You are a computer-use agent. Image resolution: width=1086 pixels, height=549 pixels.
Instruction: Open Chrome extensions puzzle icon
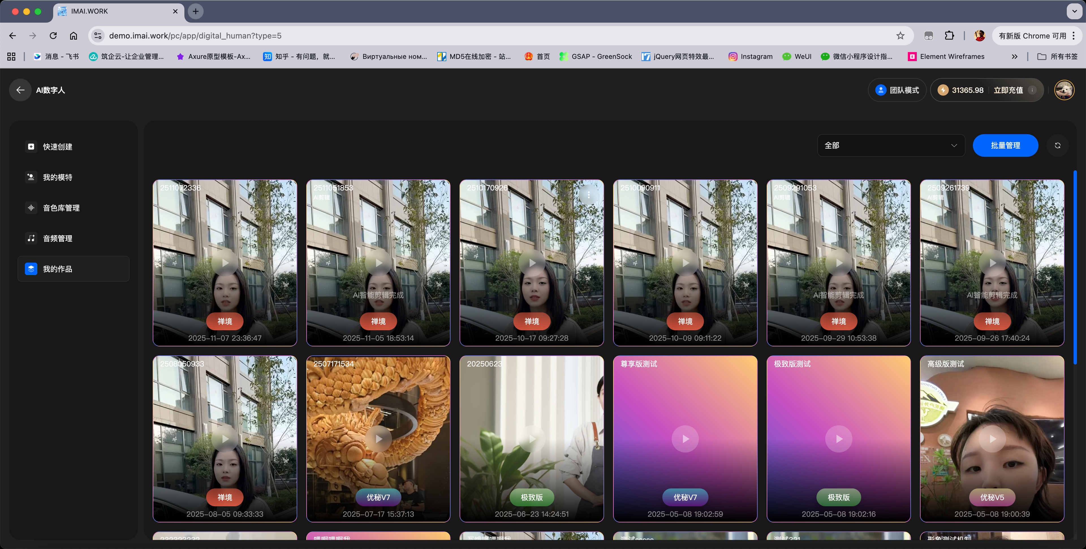949,36
